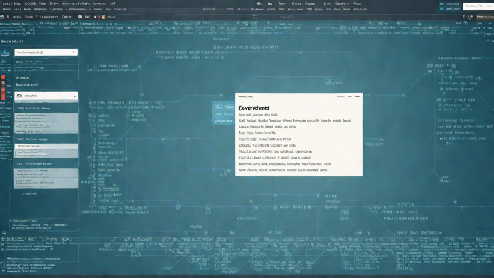Click the blue icon beside the top search field
The height and width of the screenshot is (278, 494).
click(442, 5)
